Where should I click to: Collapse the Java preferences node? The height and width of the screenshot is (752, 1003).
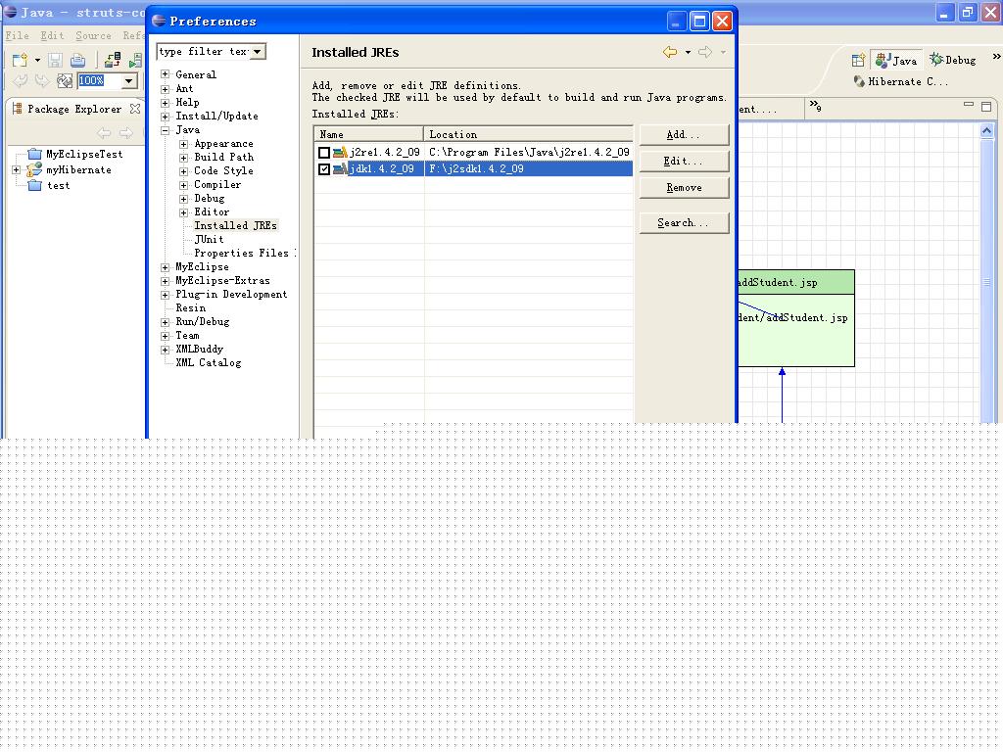click(x=165, y=130)
